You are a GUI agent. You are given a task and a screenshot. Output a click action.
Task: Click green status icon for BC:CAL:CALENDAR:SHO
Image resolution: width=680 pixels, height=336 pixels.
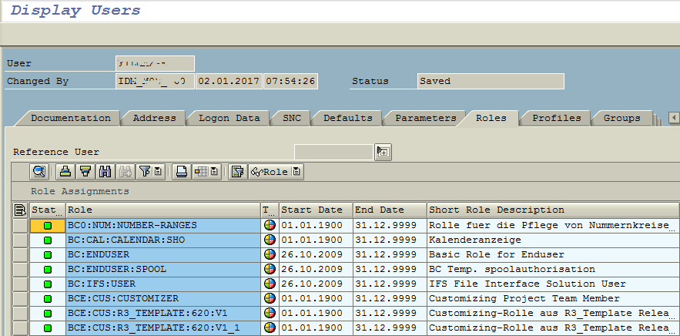48,240
